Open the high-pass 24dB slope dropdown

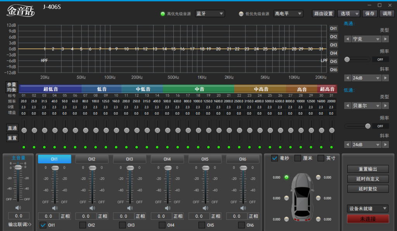366,78
